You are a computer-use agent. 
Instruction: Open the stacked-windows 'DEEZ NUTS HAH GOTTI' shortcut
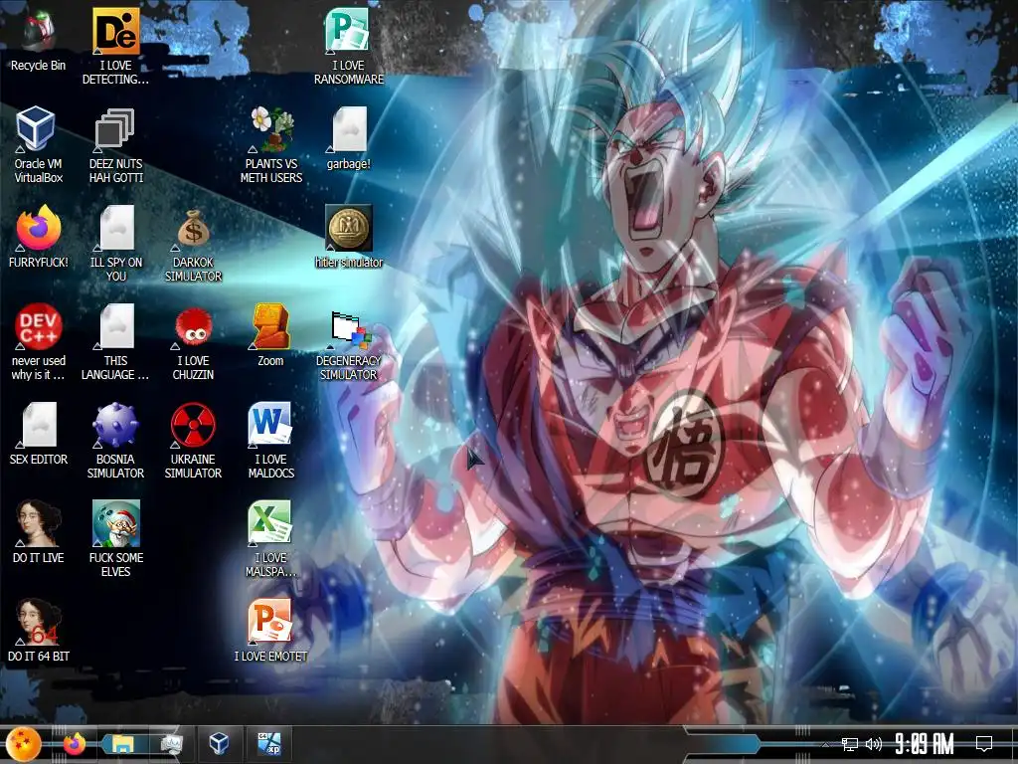(115, 129)
